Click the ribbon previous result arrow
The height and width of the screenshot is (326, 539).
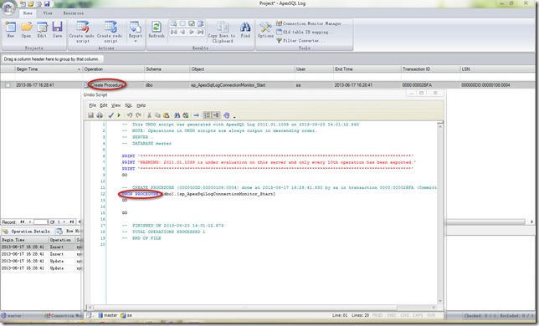click(182, 32)
